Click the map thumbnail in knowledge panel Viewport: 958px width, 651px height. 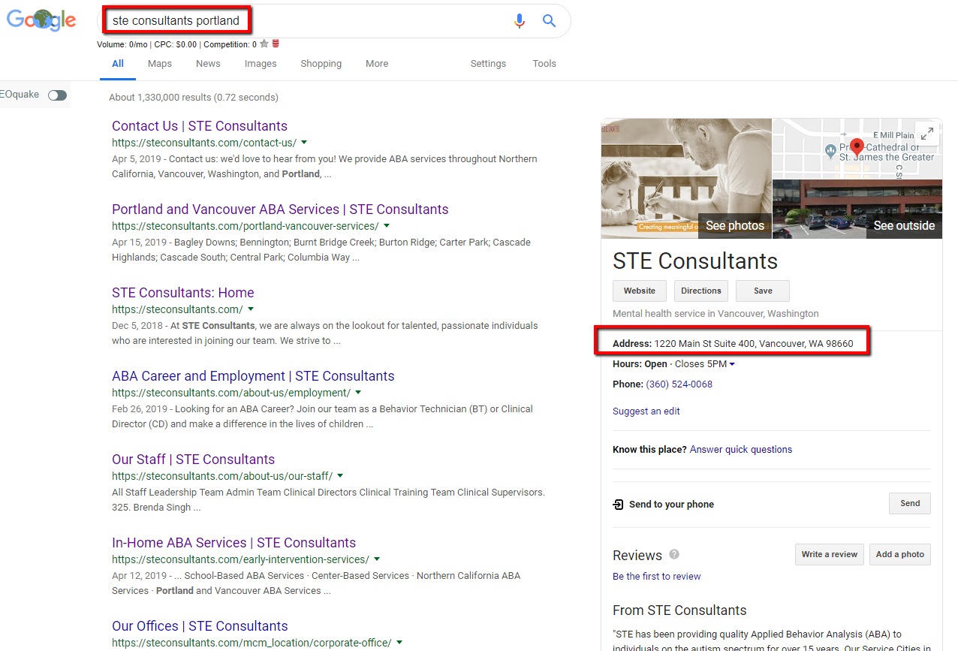pos(857,149)
